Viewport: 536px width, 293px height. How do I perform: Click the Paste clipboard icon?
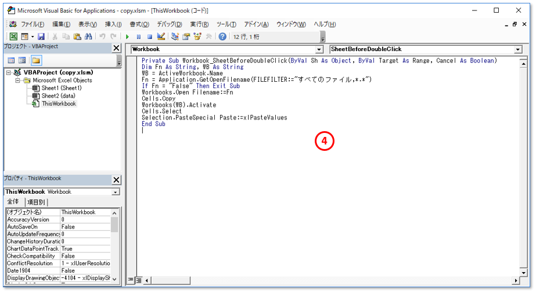pos(77,37)
